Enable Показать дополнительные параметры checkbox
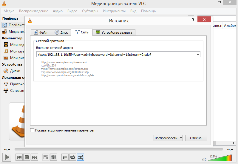The width and height of the screenshot is (238, 164). pos(32,130)
